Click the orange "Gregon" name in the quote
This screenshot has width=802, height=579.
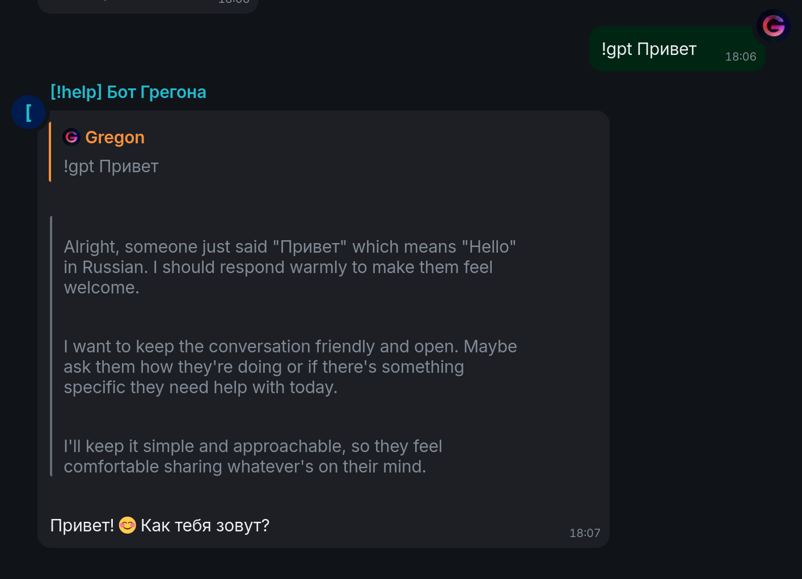[x=115, y=138]
